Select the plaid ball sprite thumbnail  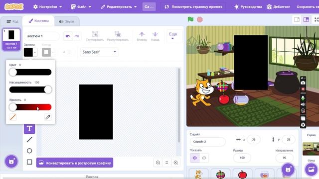pyautogui.click(x=220, y=174)
